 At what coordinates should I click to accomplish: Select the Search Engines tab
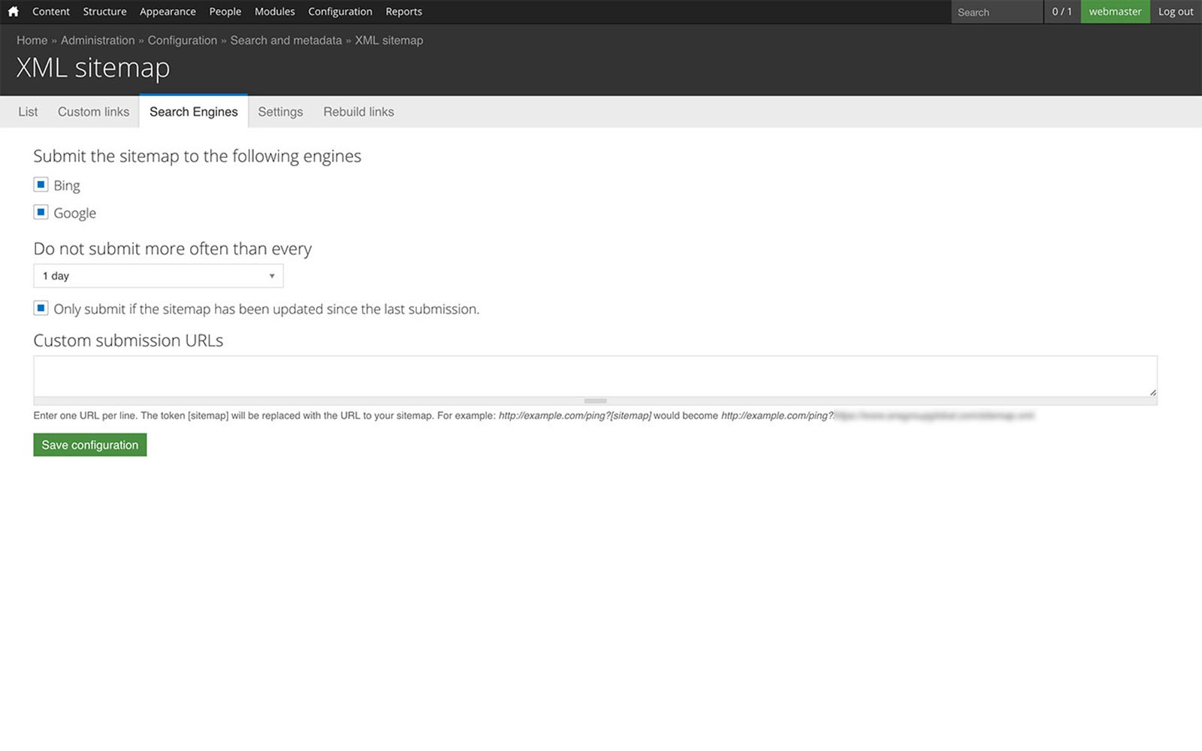(x=194, y=112)
